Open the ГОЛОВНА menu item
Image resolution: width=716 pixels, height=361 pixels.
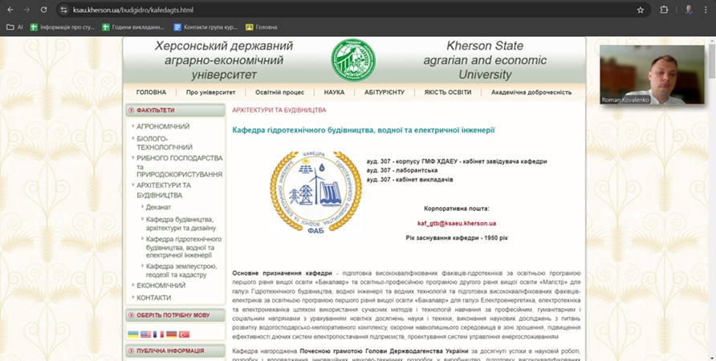pyautogui.click(x=151, y=92)
